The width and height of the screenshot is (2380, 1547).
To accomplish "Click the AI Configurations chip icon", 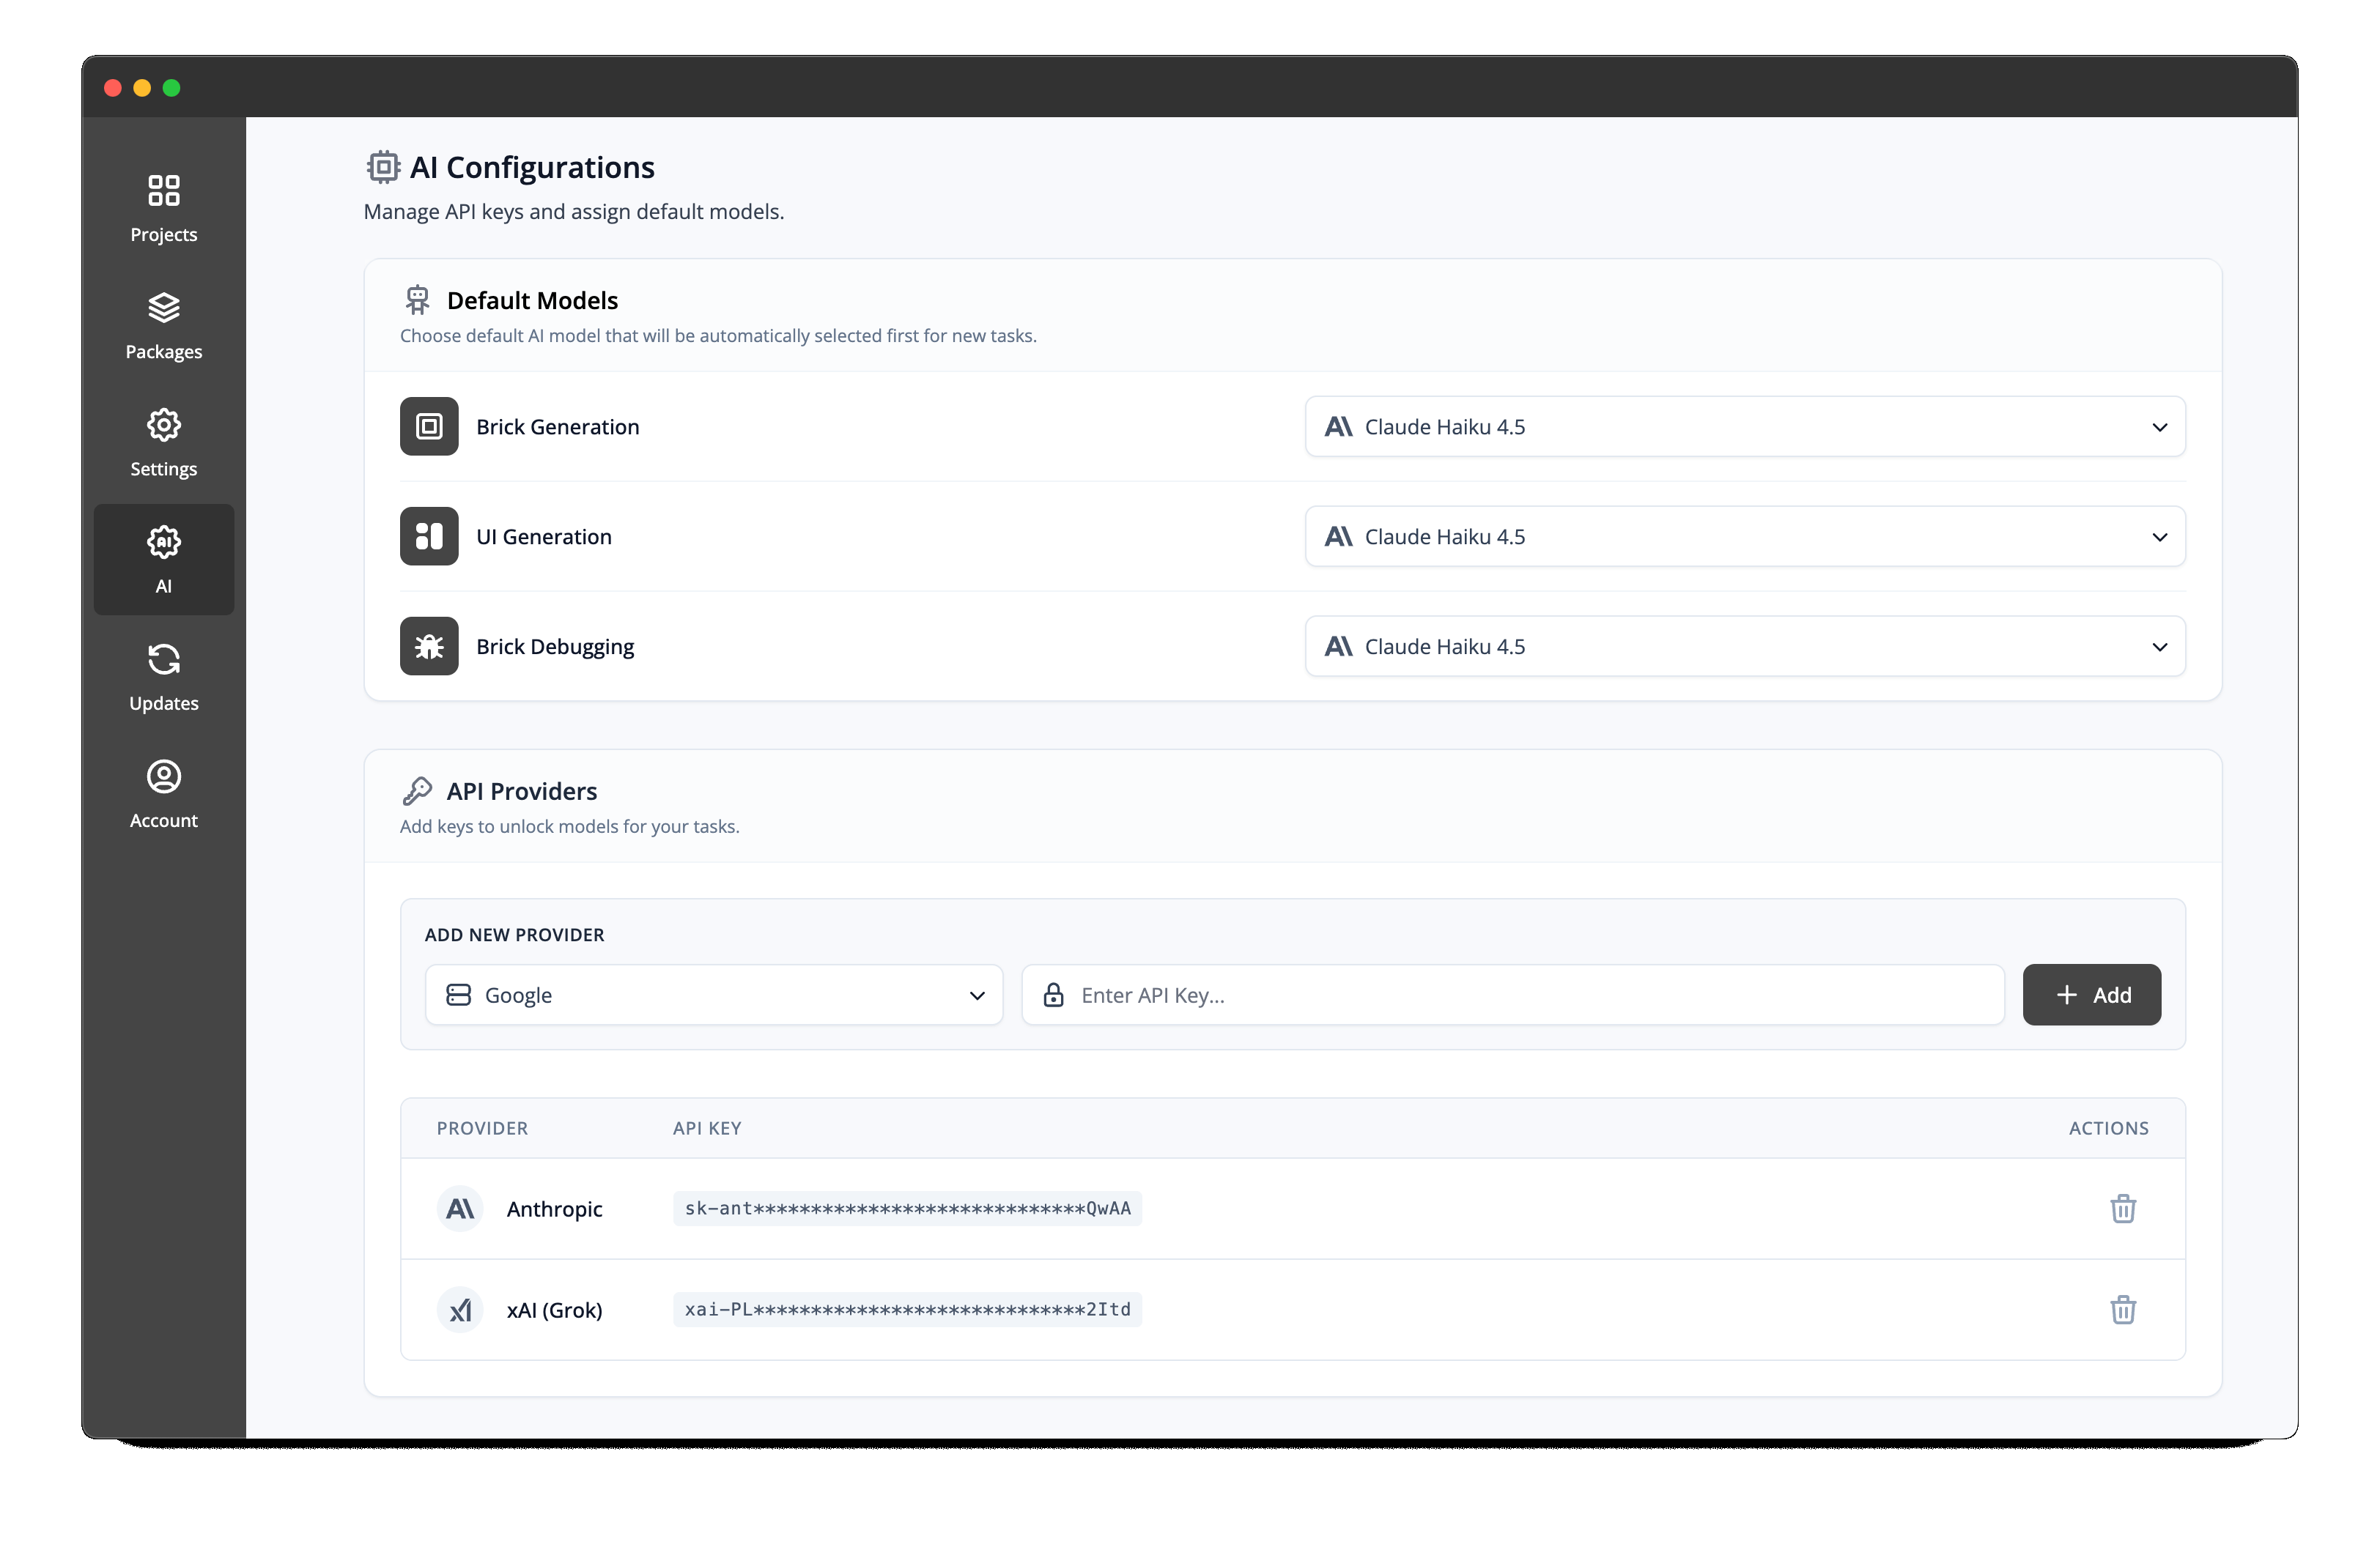I will tap(383, 167).
